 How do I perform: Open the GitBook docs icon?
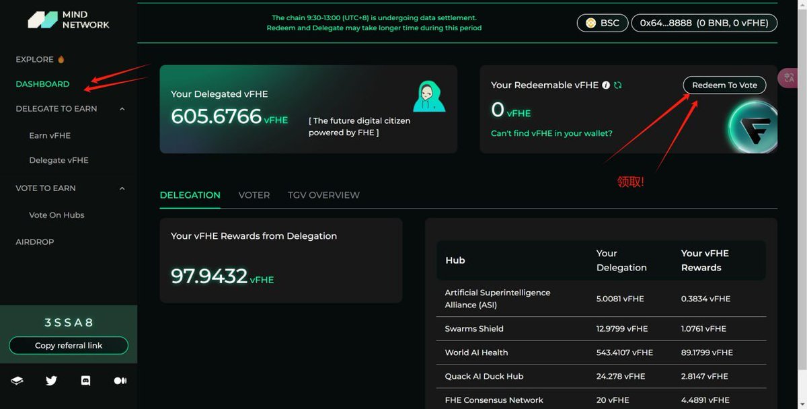click(x=17, y=381)
